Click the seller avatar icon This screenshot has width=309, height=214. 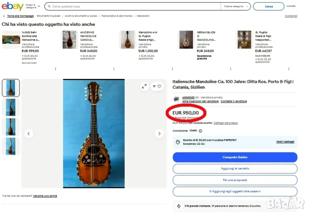(177, 99)
